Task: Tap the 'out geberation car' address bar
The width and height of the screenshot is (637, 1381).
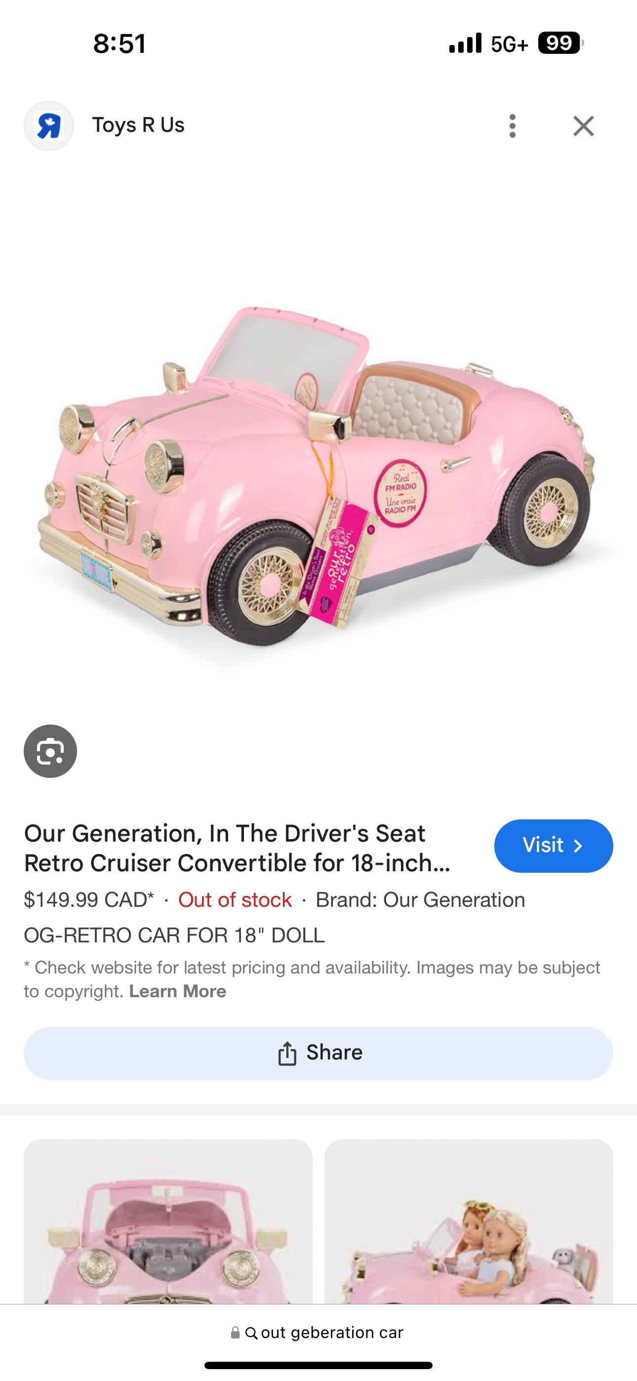Action: (318, 1333)
